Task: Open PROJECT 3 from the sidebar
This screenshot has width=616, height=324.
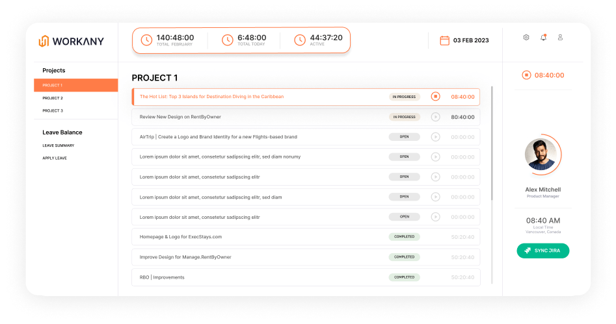Action: [53, 111]
